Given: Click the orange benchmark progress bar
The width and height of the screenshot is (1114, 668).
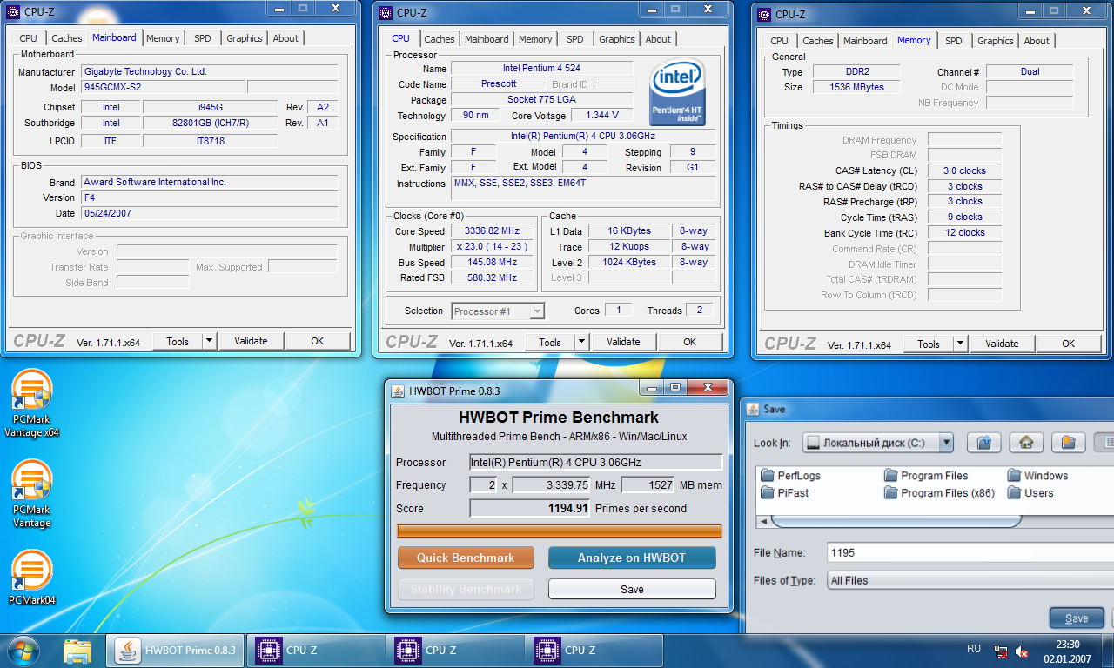Looking at the screenshot, I should (x=560, y=531).
